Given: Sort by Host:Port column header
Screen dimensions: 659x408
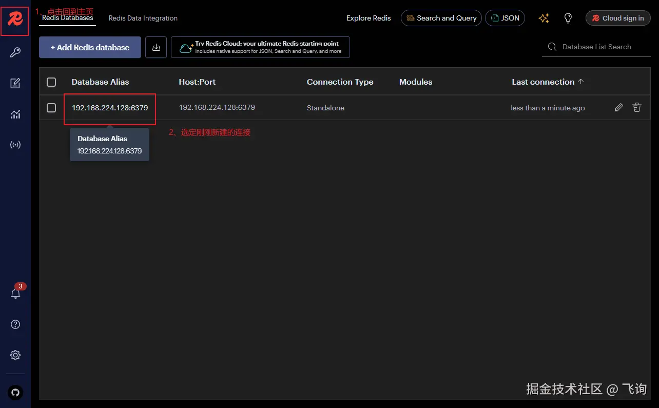Looking at the screenshot, I should [197, 82].
